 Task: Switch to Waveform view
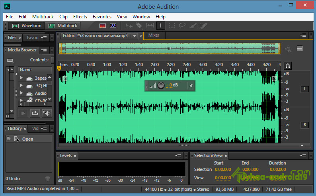(x=27, y=26)
